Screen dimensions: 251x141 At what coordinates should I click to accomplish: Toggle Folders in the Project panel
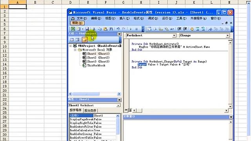point(85,40)
